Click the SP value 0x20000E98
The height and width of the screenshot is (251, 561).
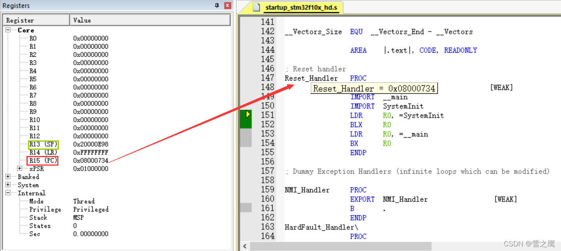pos(91,144)
